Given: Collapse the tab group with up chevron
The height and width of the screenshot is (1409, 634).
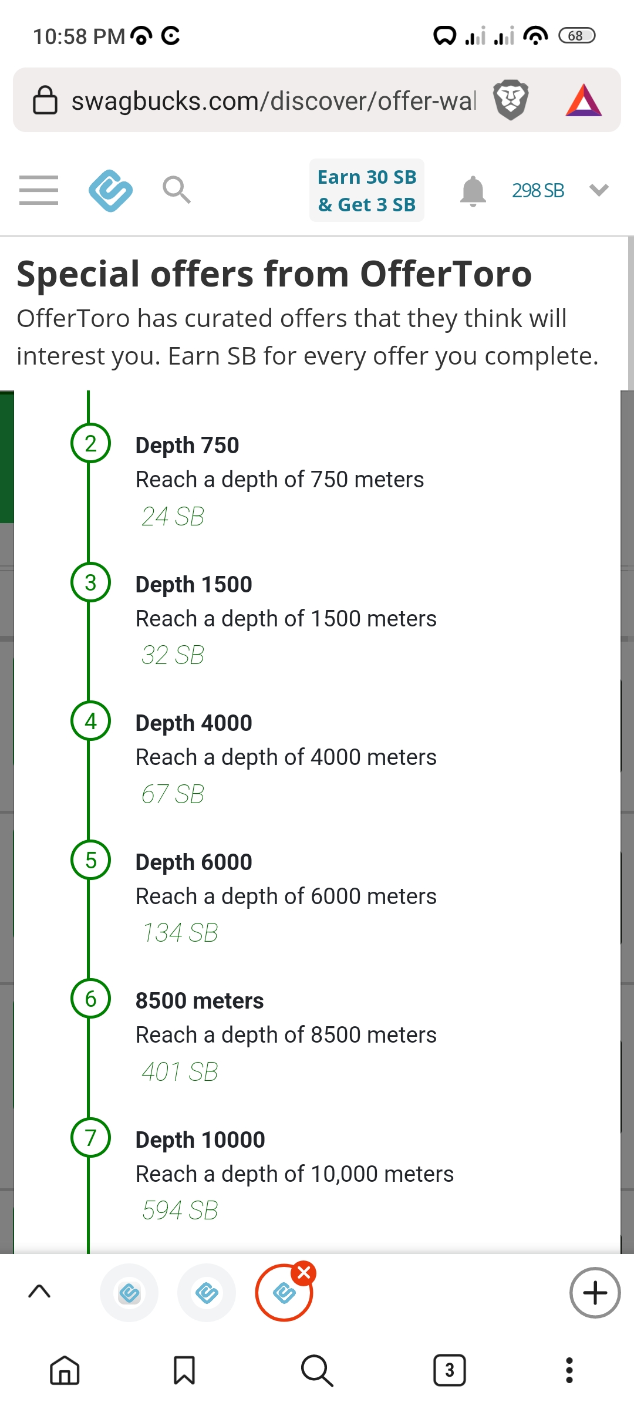Looking at the screenshot, I should (39, 1292).
